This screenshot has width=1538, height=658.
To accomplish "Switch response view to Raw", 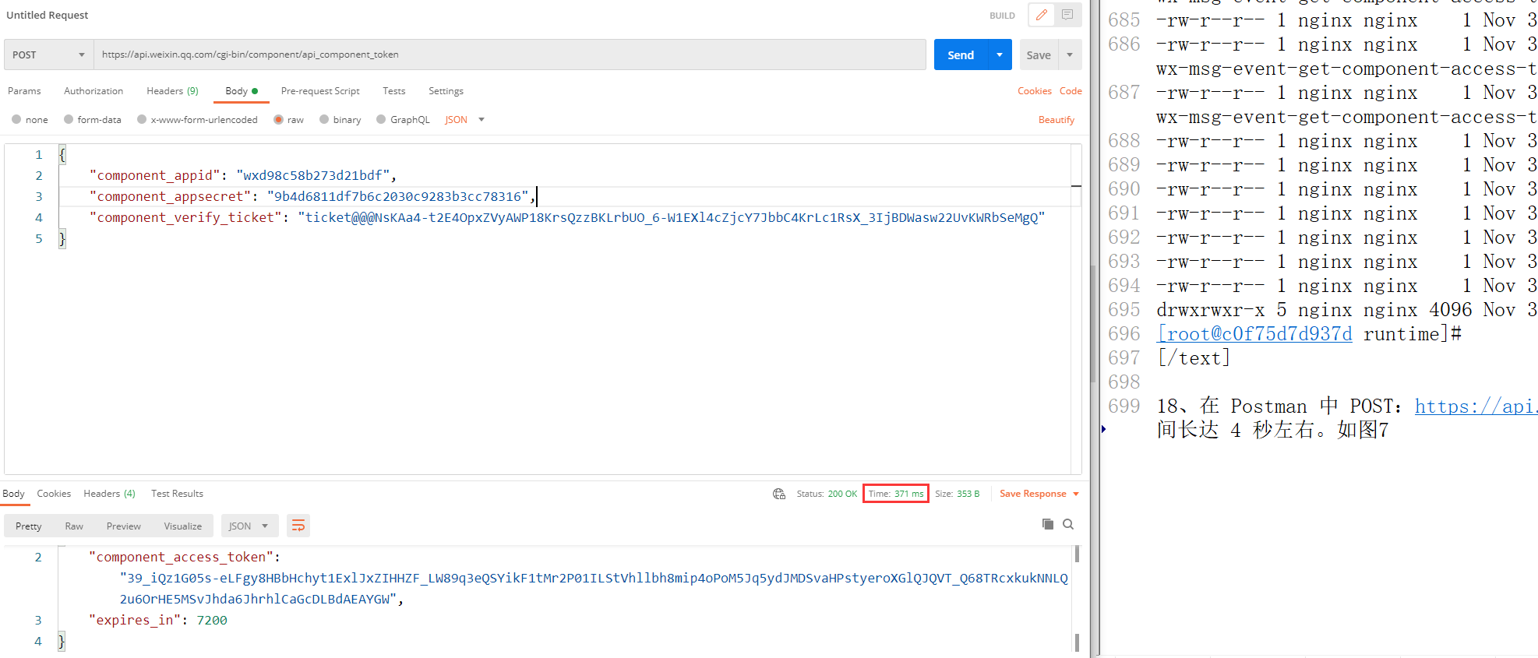I will coord(74,526).
